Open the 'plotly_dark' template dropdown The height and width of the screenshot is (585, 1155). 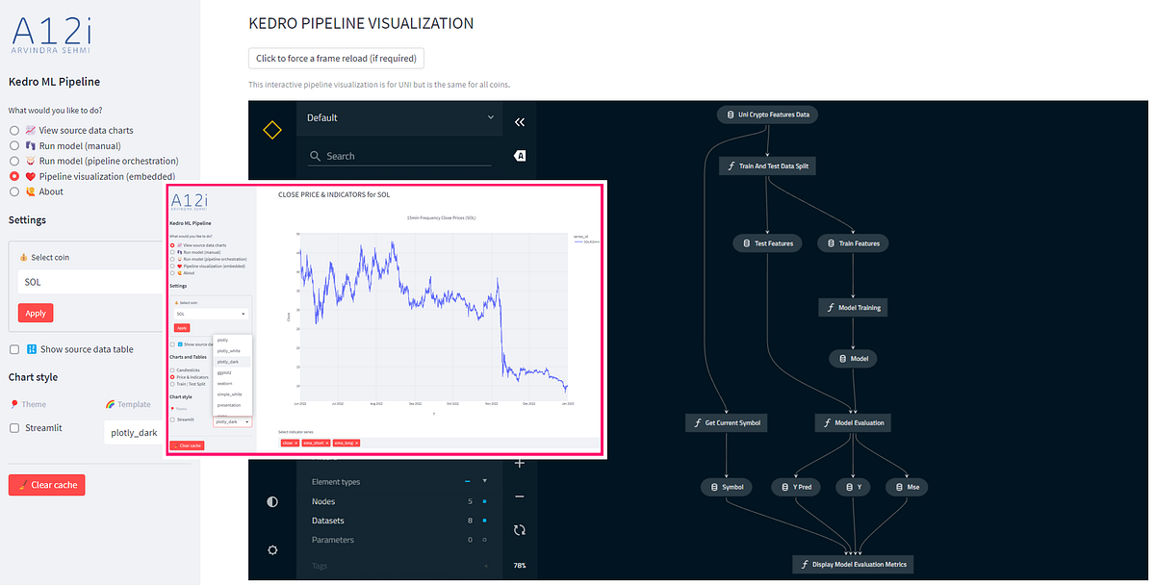[x=135, y=432]
